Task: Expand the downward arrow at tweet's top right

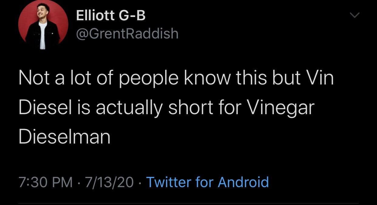Action: (x=354, y=15)
